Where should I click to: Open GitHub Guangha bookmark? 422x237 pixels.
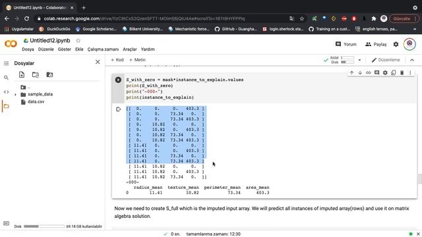pyautogui.click(x=236, y=29)
